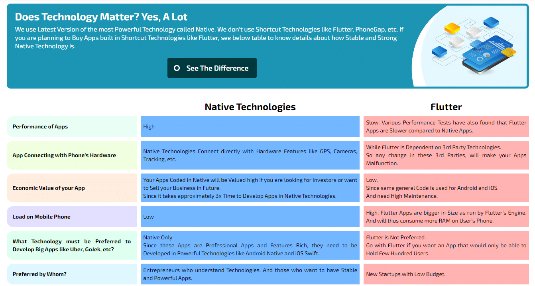Click the pink cell about Flutter's Engine size
The height and width of the screenshot is (286, 535).
(x=446, y=217)
